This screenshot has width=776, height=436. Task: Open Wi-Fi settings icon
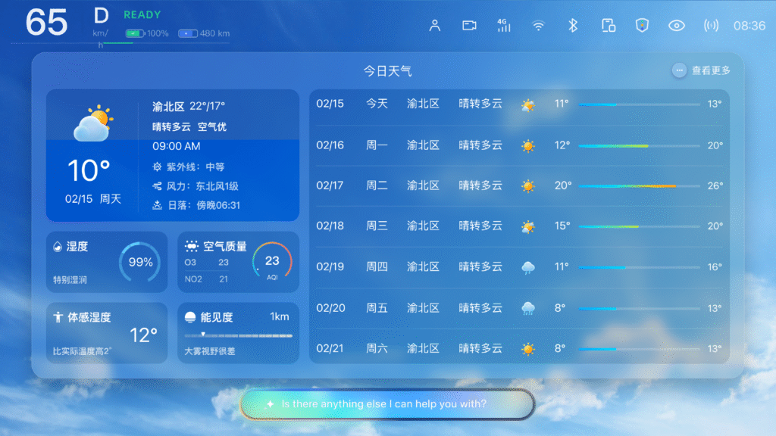(x=539, y=26)
